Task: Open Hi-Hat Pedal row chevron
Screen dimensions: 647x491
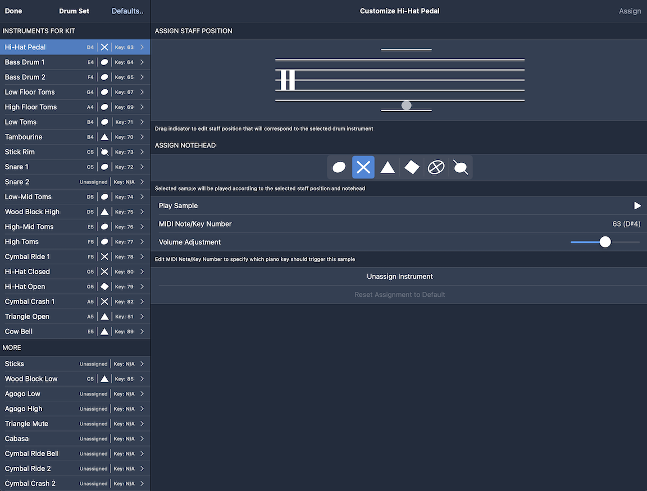Action: click(x=142, y=47)
